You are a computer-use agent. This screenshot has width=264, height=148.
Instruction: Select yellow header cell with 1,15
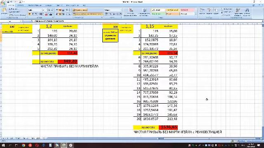(x=150, y=26)
